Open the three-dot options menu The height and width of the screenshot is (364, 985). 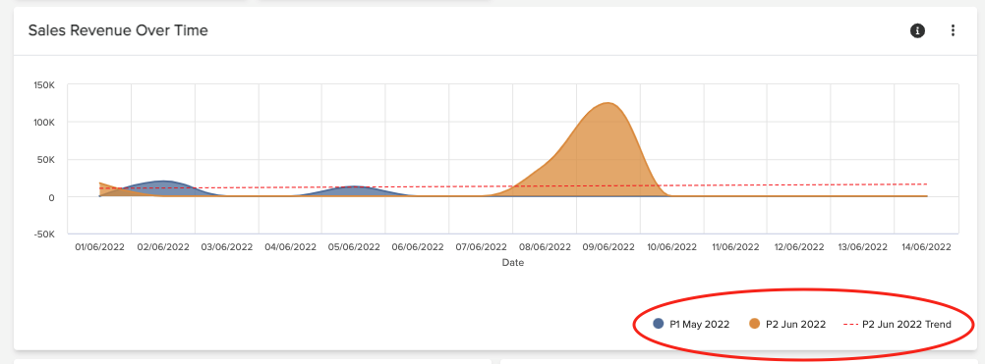click(953, 30)
